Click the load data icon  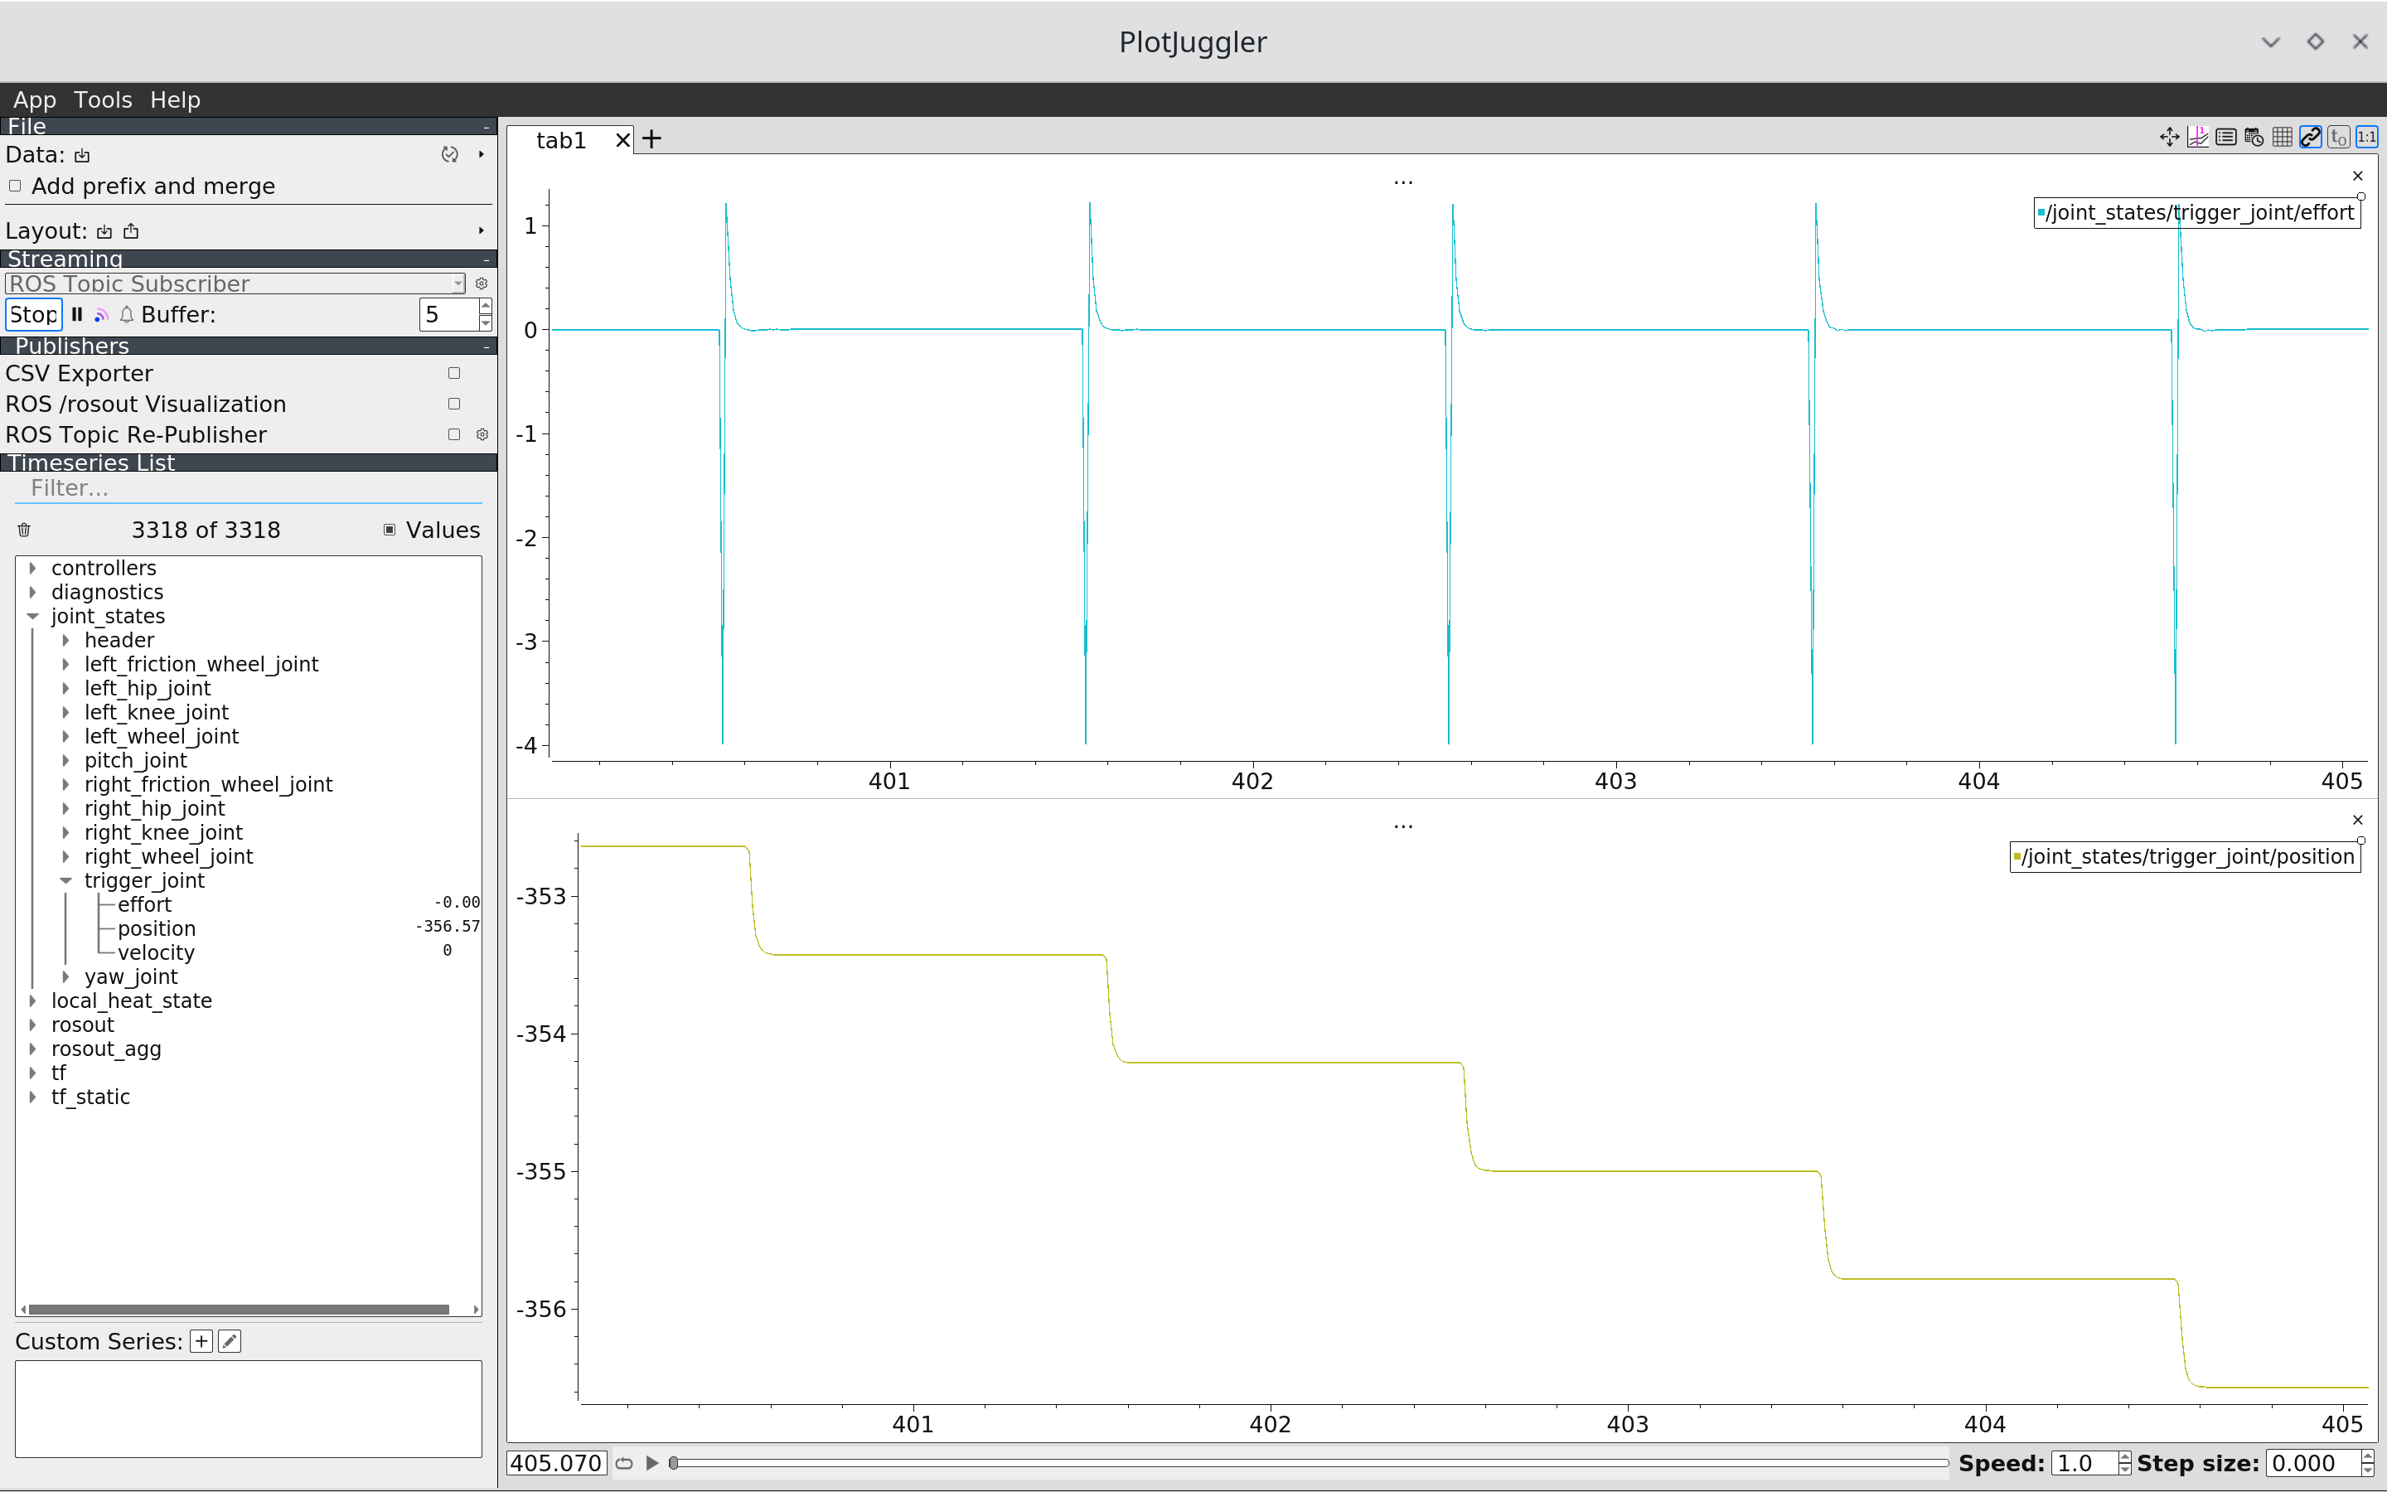coord(82,156)
